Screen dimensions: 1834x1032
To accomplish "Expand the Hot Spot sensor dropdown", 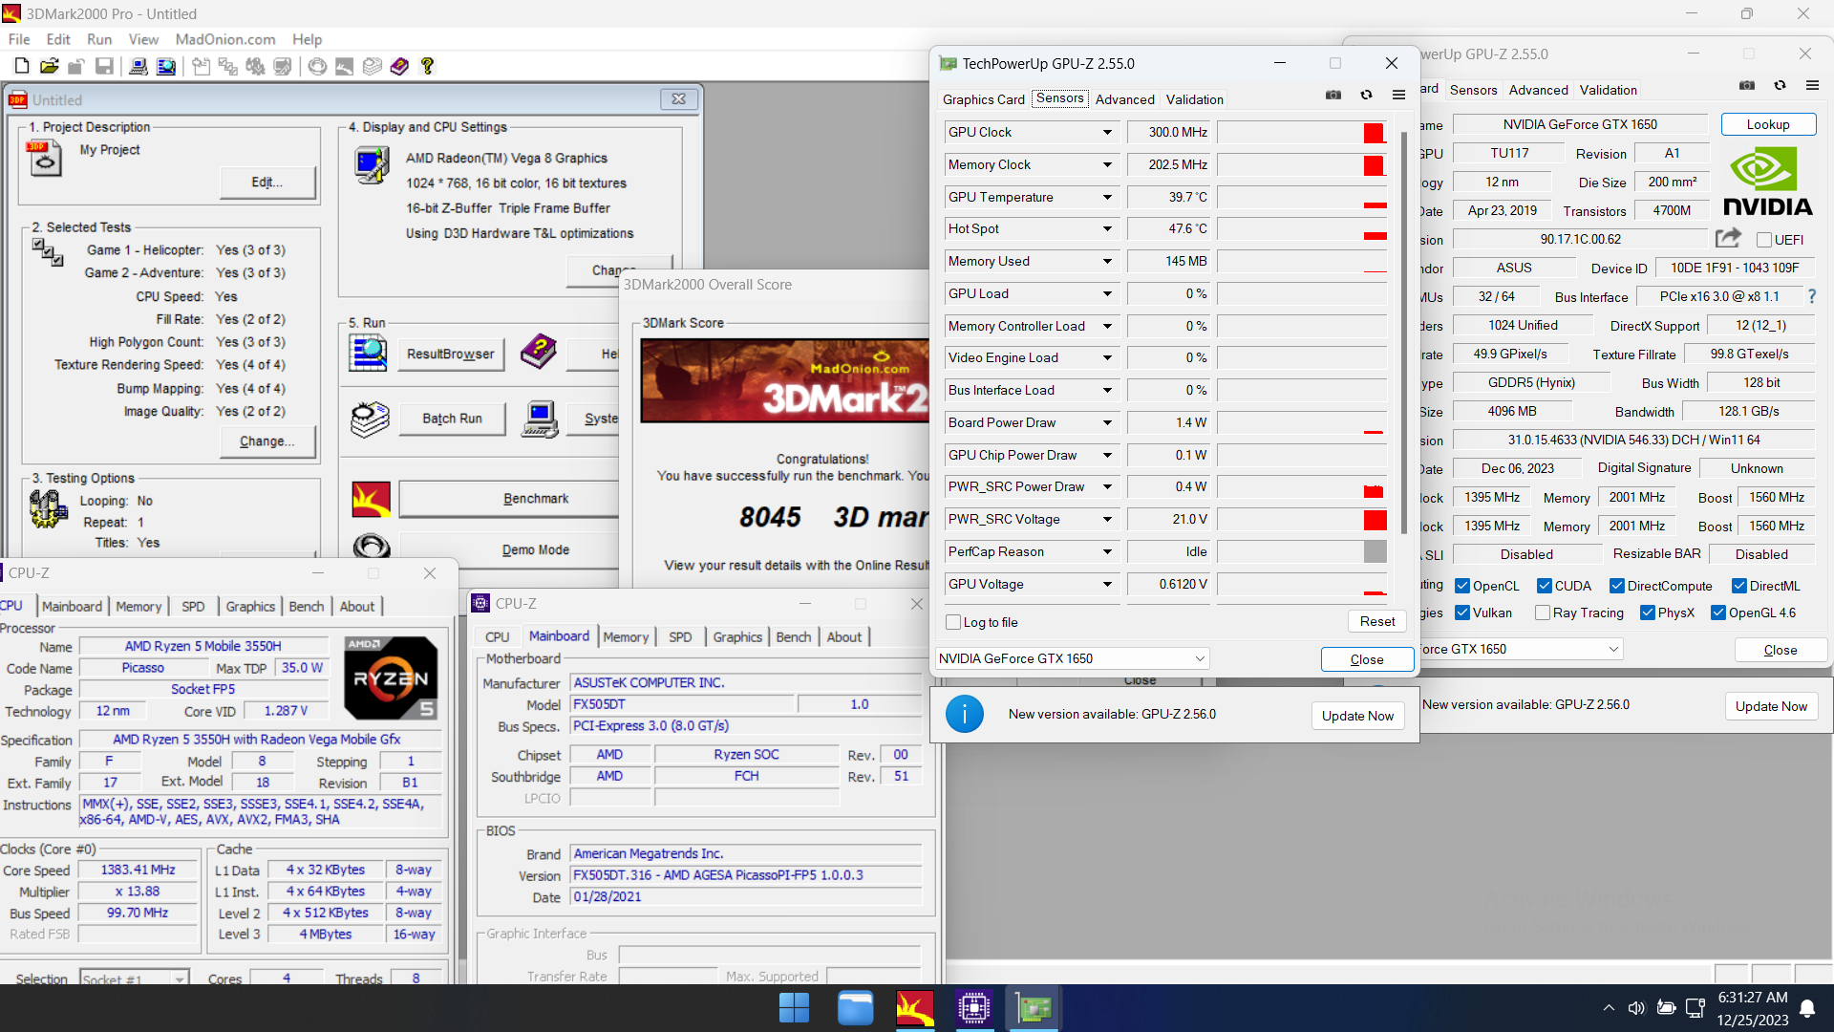I will point(1107,228).
